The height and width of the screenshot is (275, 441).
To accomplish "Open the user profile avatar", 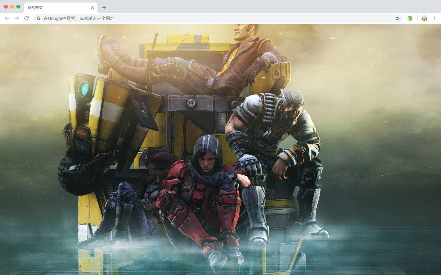I will (x=424, y=18).
